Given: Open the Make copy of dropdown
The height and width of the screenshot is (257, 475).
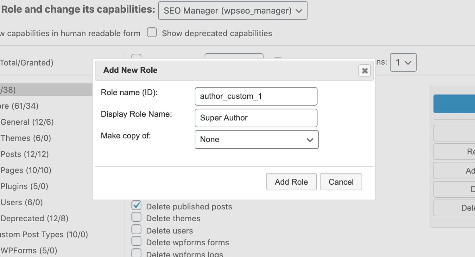Looking at the screenshot, I should pos(256,140).
